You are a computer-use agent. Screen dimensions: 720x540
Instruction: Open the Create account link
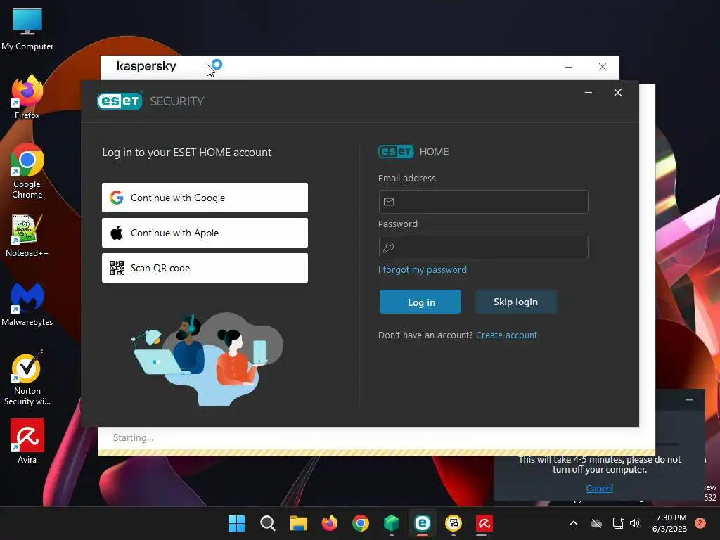[x=506, y=335]
